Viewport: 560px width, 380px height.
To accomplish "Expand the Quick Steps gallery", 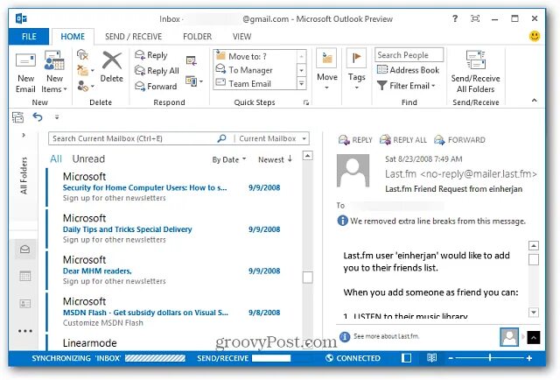I will (301, 84).
